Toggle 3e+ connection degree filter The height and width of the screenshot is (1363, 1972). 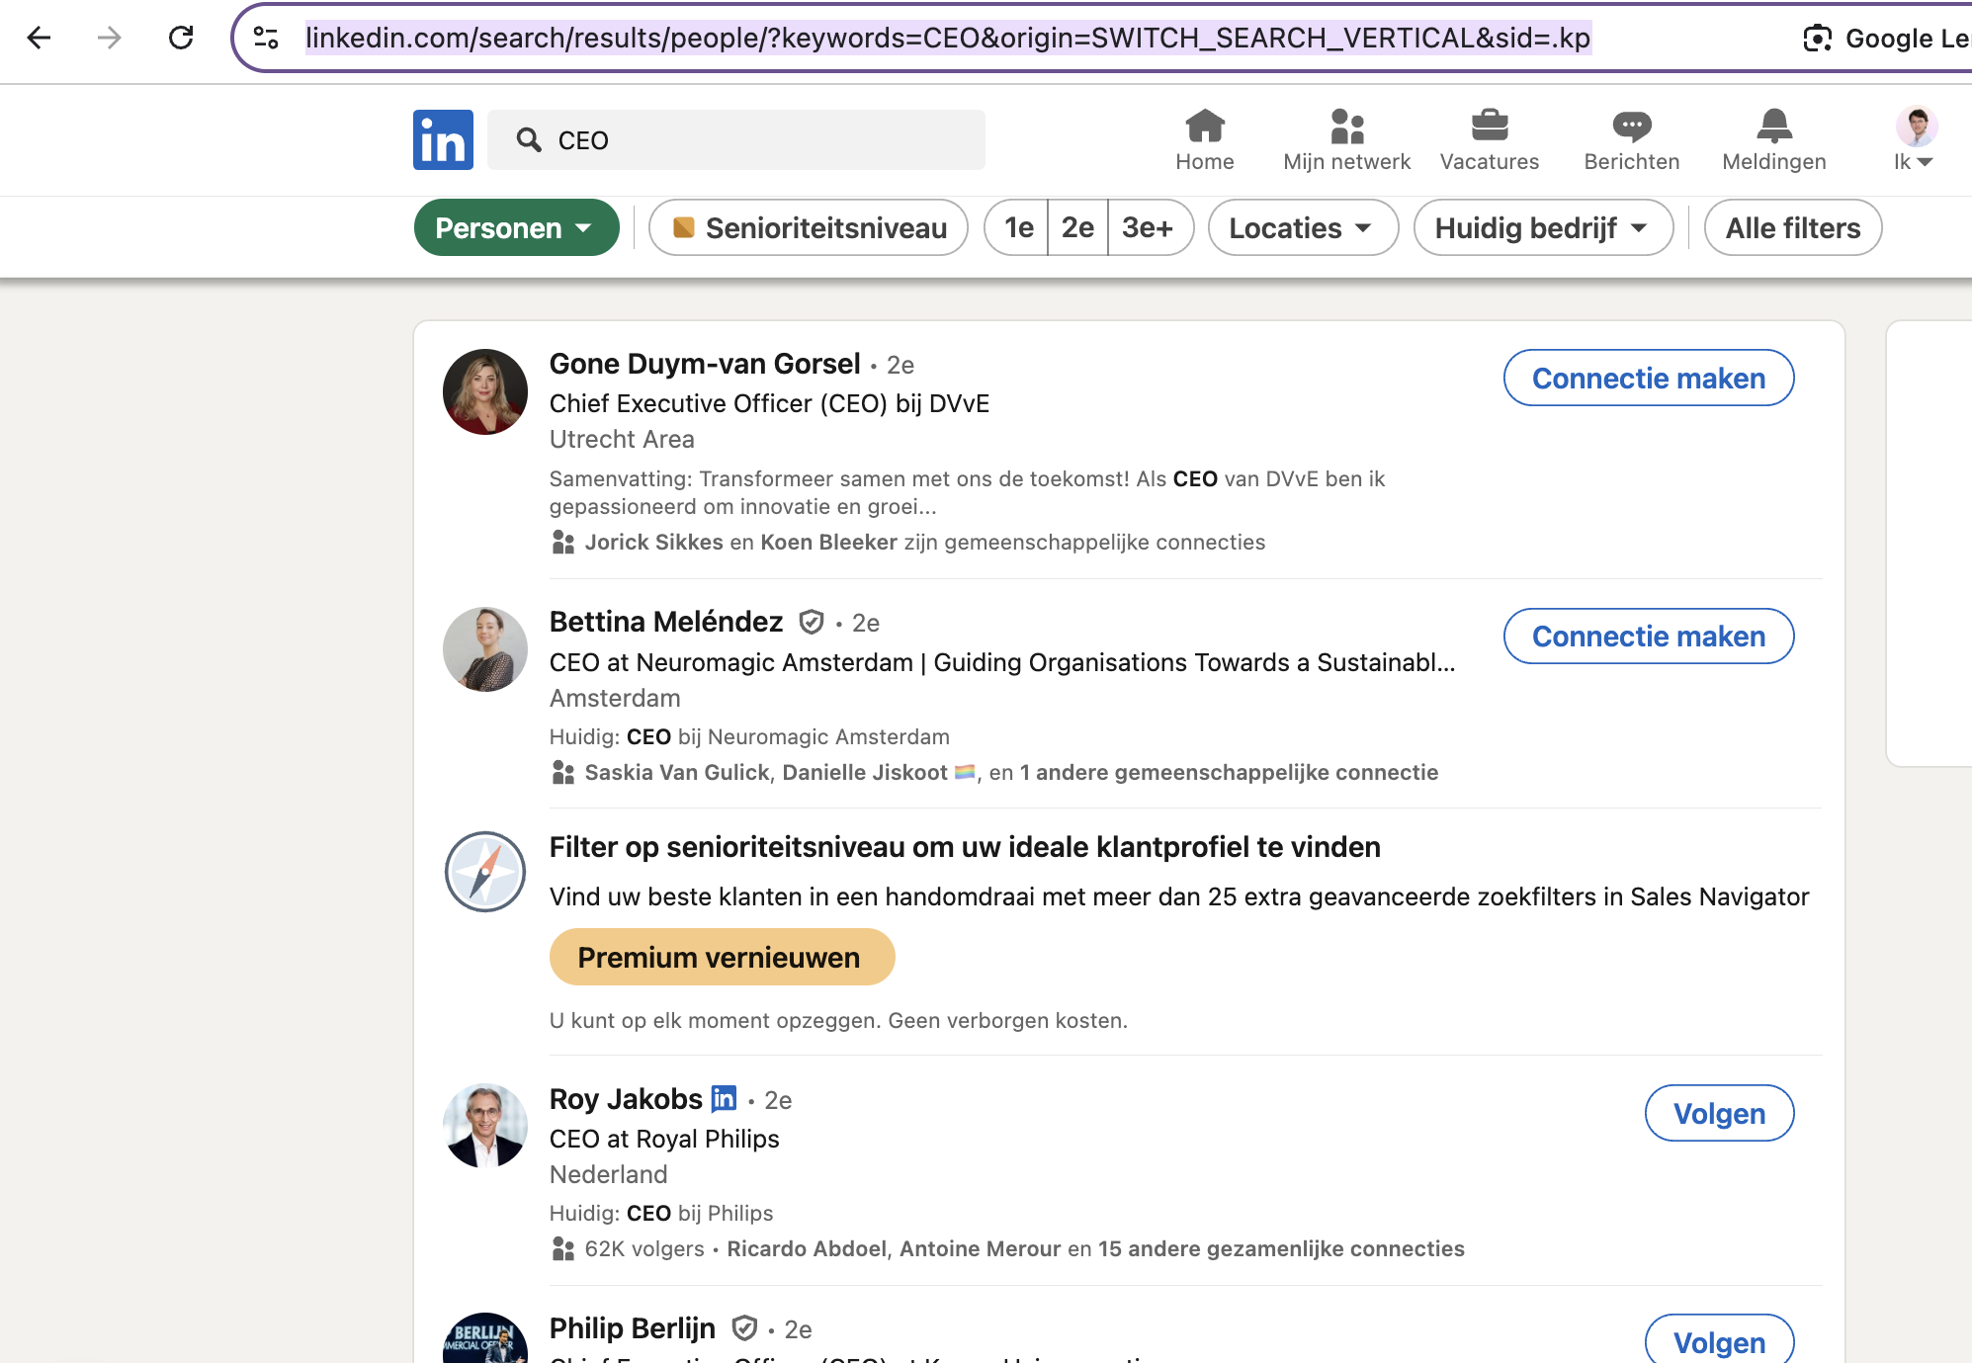pyautogui.click(x=1148, y=228)
